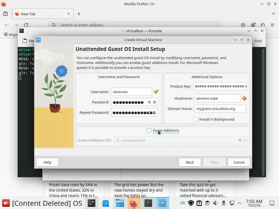
Task: Click the Konsole terminal icon in its title bar
Action: (x=22, y=31)
